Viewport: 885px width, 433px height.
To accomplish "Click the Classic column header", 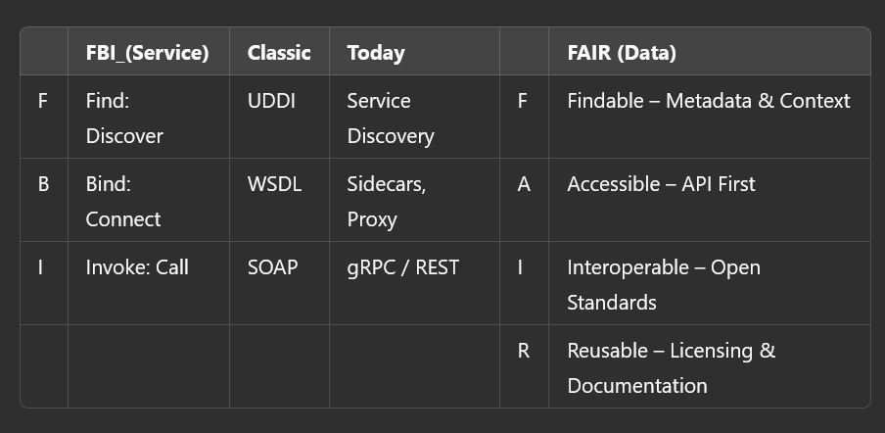I will (279, 53).
